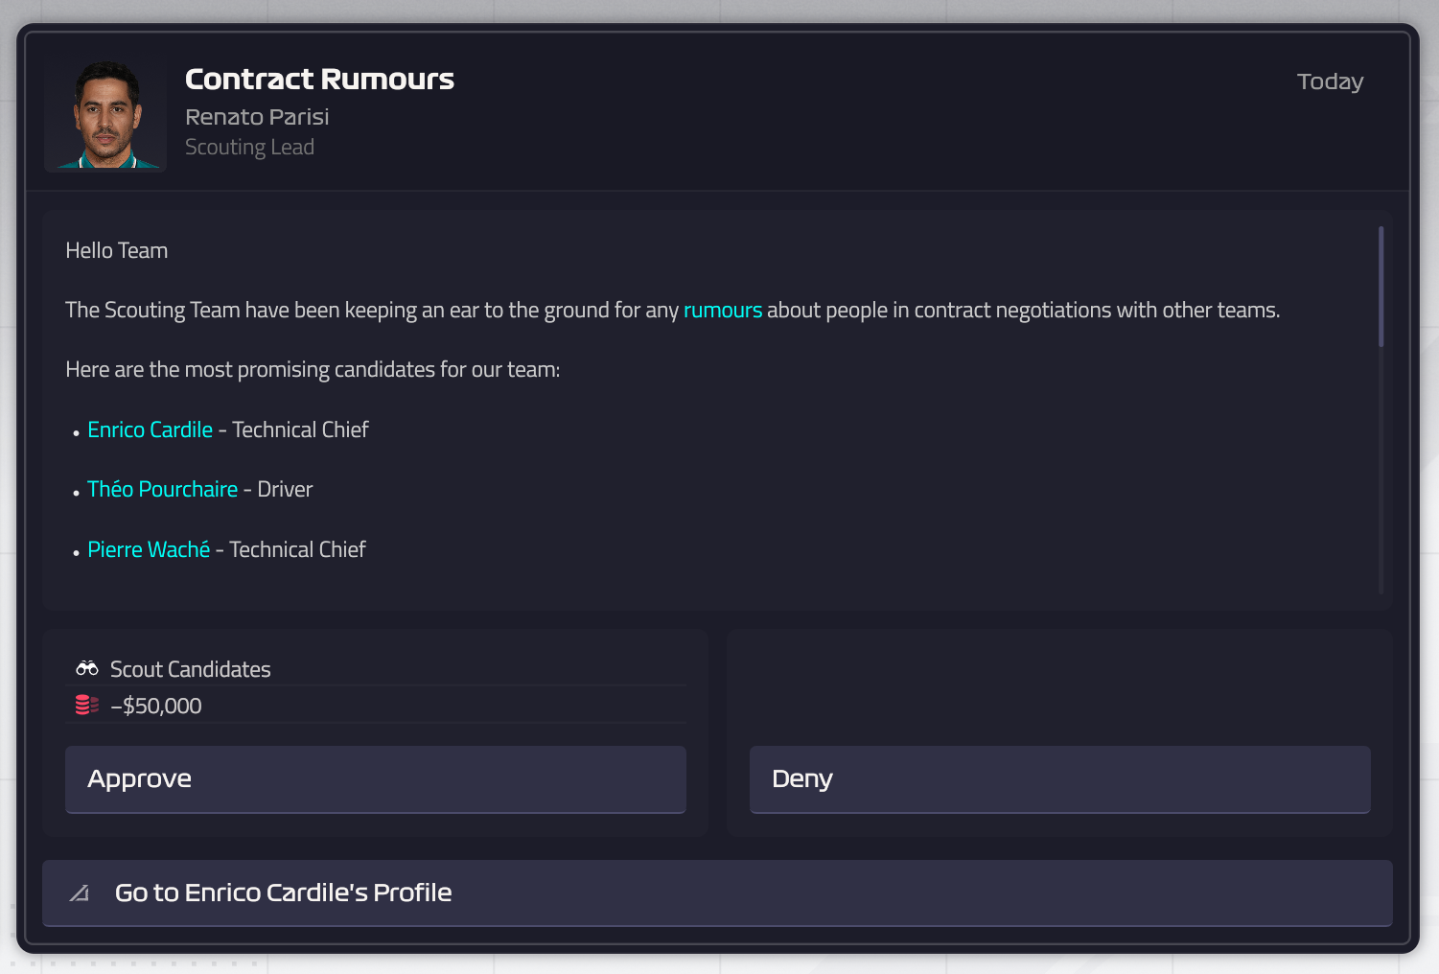Viewport: 1439px width, 974px height.
Task: Click the 'most promising candidates' sentence
Action: click(x=313, y=370)
